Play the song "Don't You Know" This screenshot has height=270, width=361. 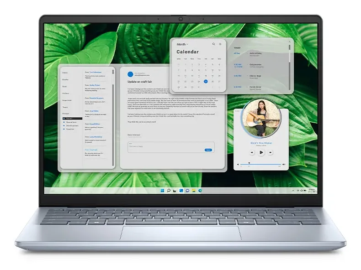point(261,152)
